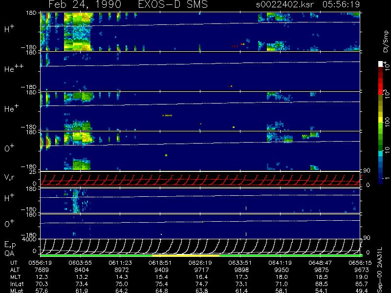This screenshot has height=293, width=391.
Task: Click the rotated 'Sep-00 2AA31L' stamp
Action: point(380,270)
